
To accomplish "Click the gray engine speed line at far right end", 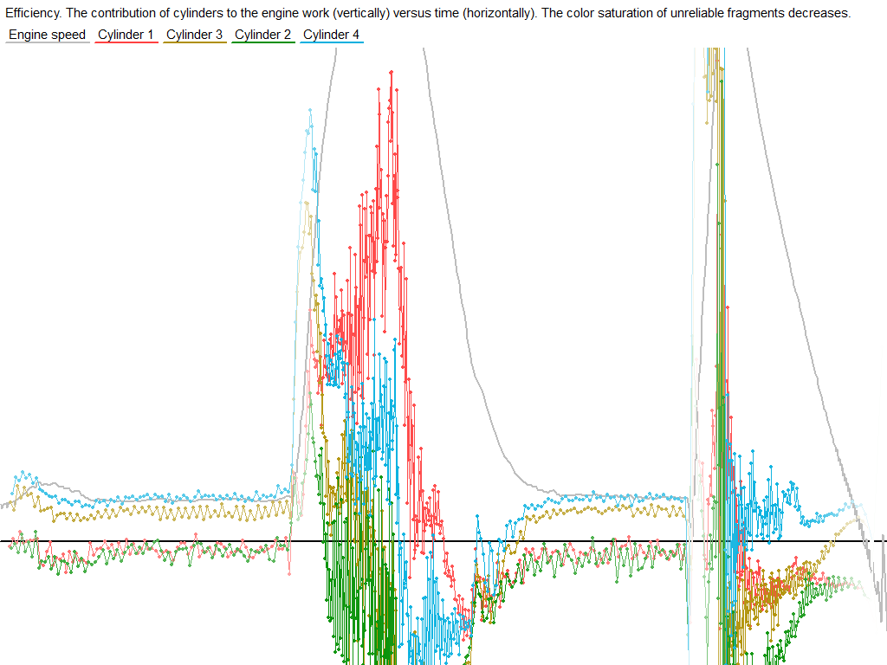I will coord(881,597).
